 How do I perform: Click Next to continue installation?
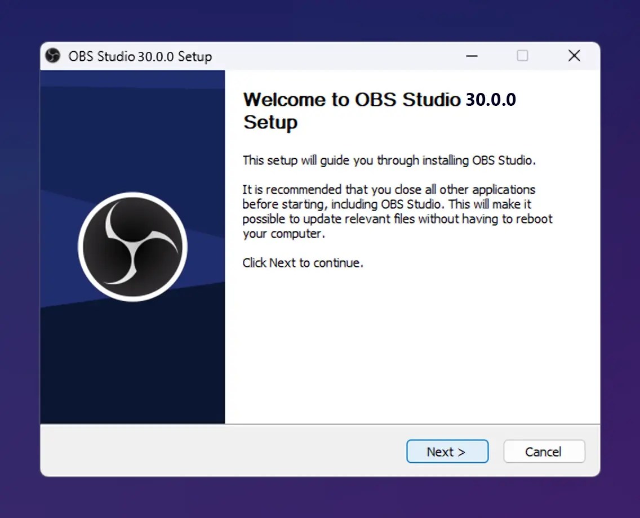[447, 451]
